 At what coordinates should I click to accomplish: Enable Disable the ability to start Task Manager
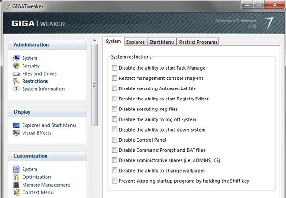114,68
